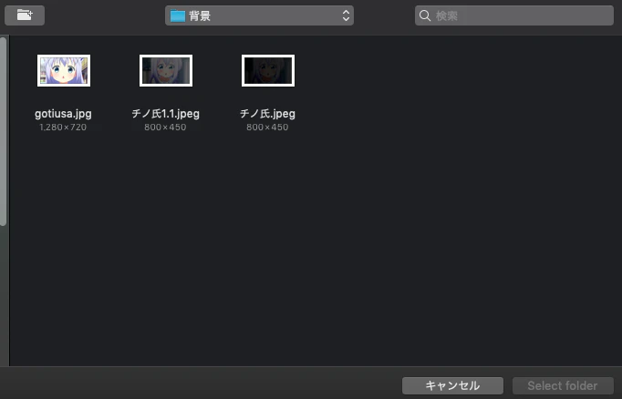622x399 pixels.
Task: Click the チノ氏.jpeg file name
Action: click(x=267, y=114)
